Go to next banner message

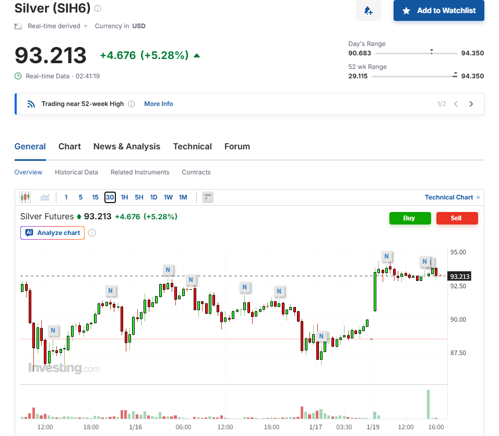point(471,104)
